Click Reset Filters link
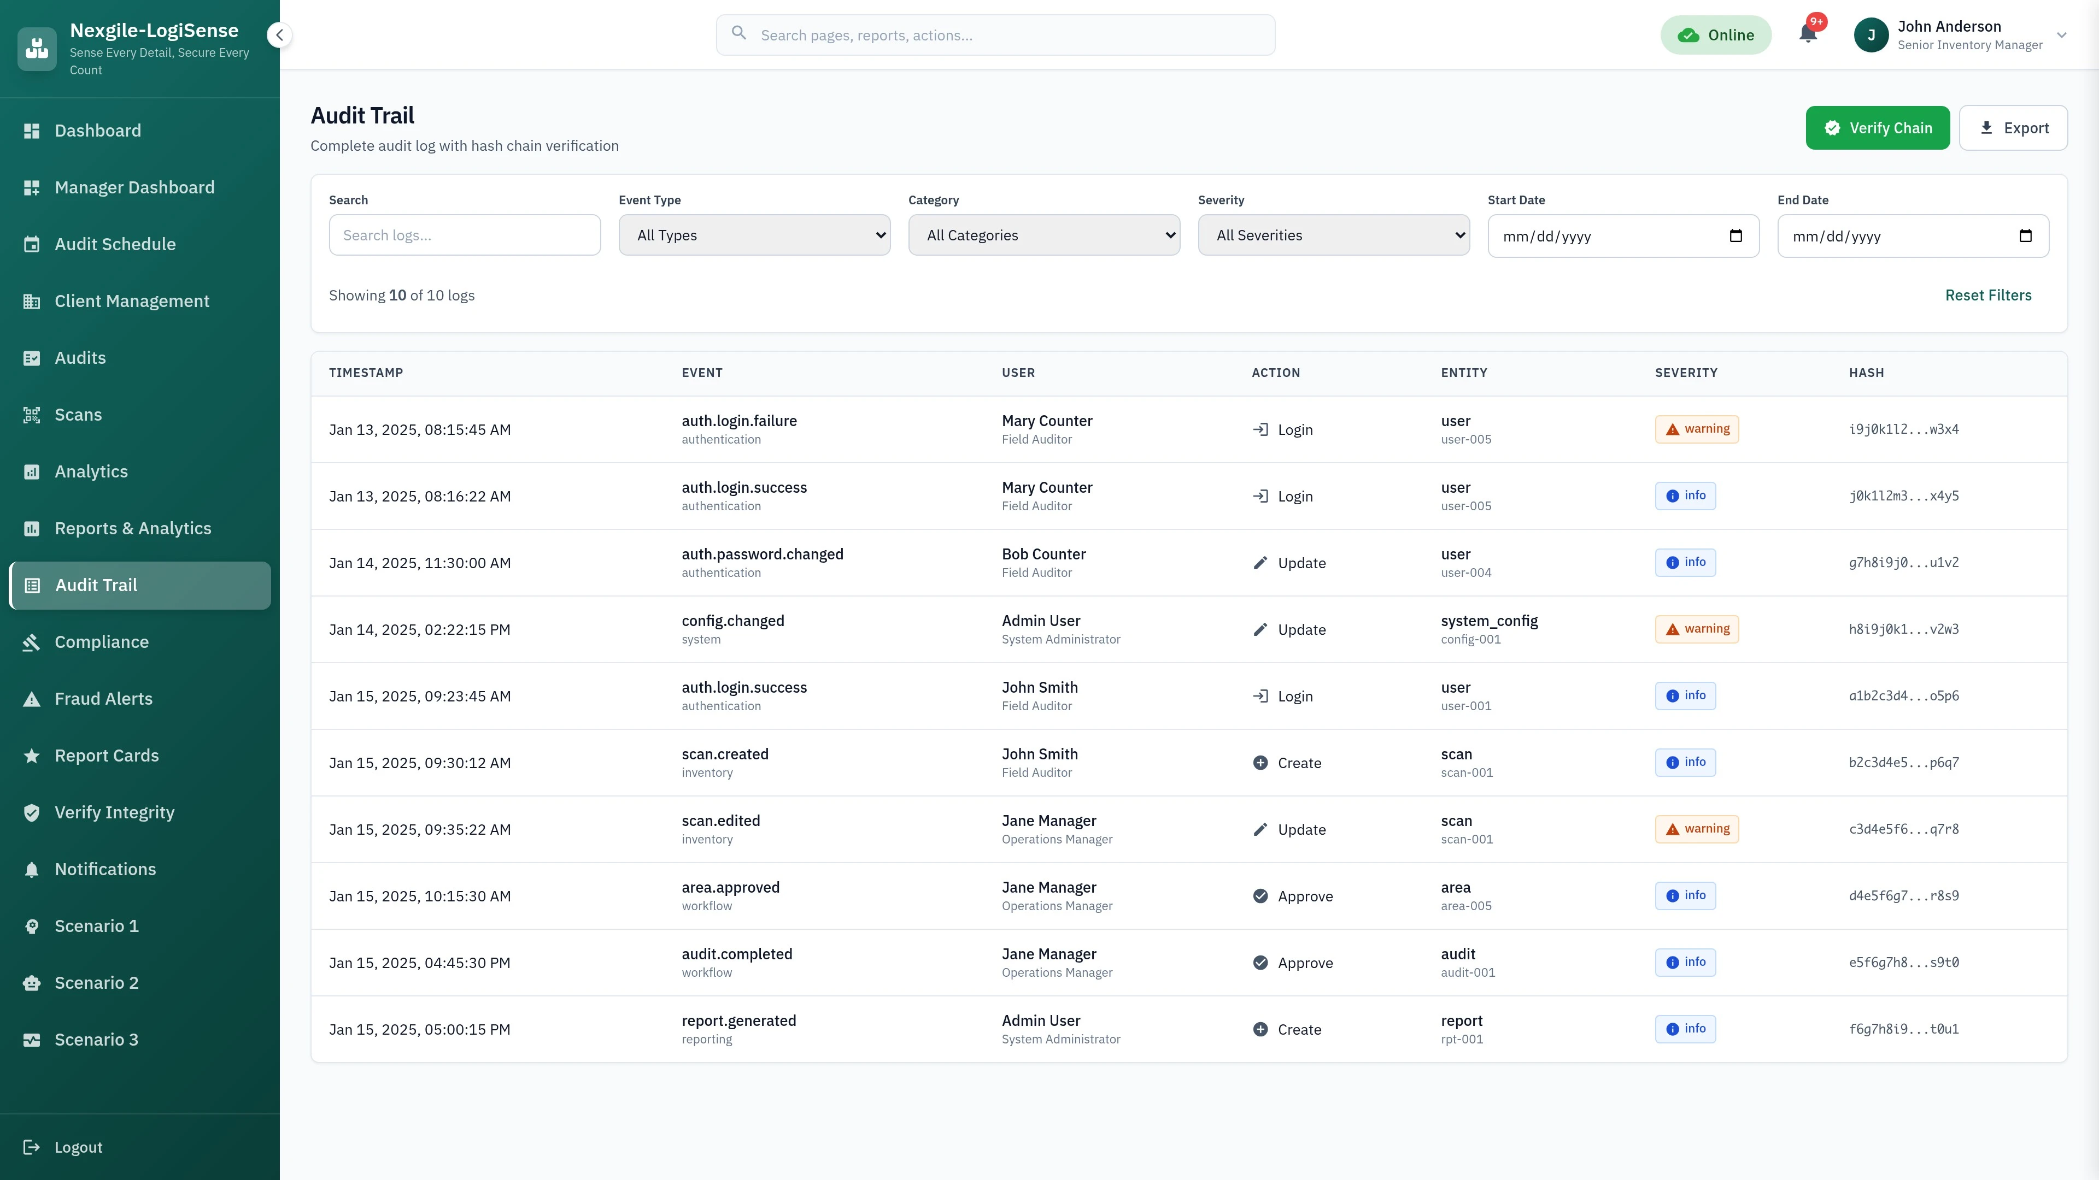This screenshot has width=2099, height=1180. (1988, 295)
